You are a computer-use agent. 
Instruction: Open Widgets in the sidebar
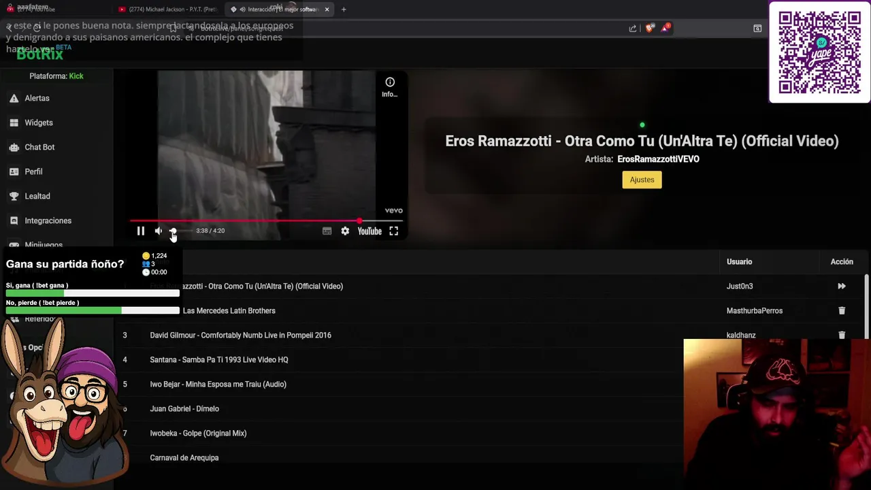[39, 122]
